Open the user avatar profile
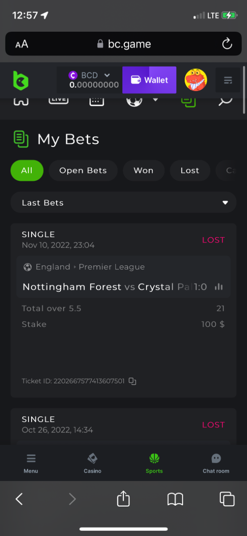247x536 pixels. tap(196, 80)
